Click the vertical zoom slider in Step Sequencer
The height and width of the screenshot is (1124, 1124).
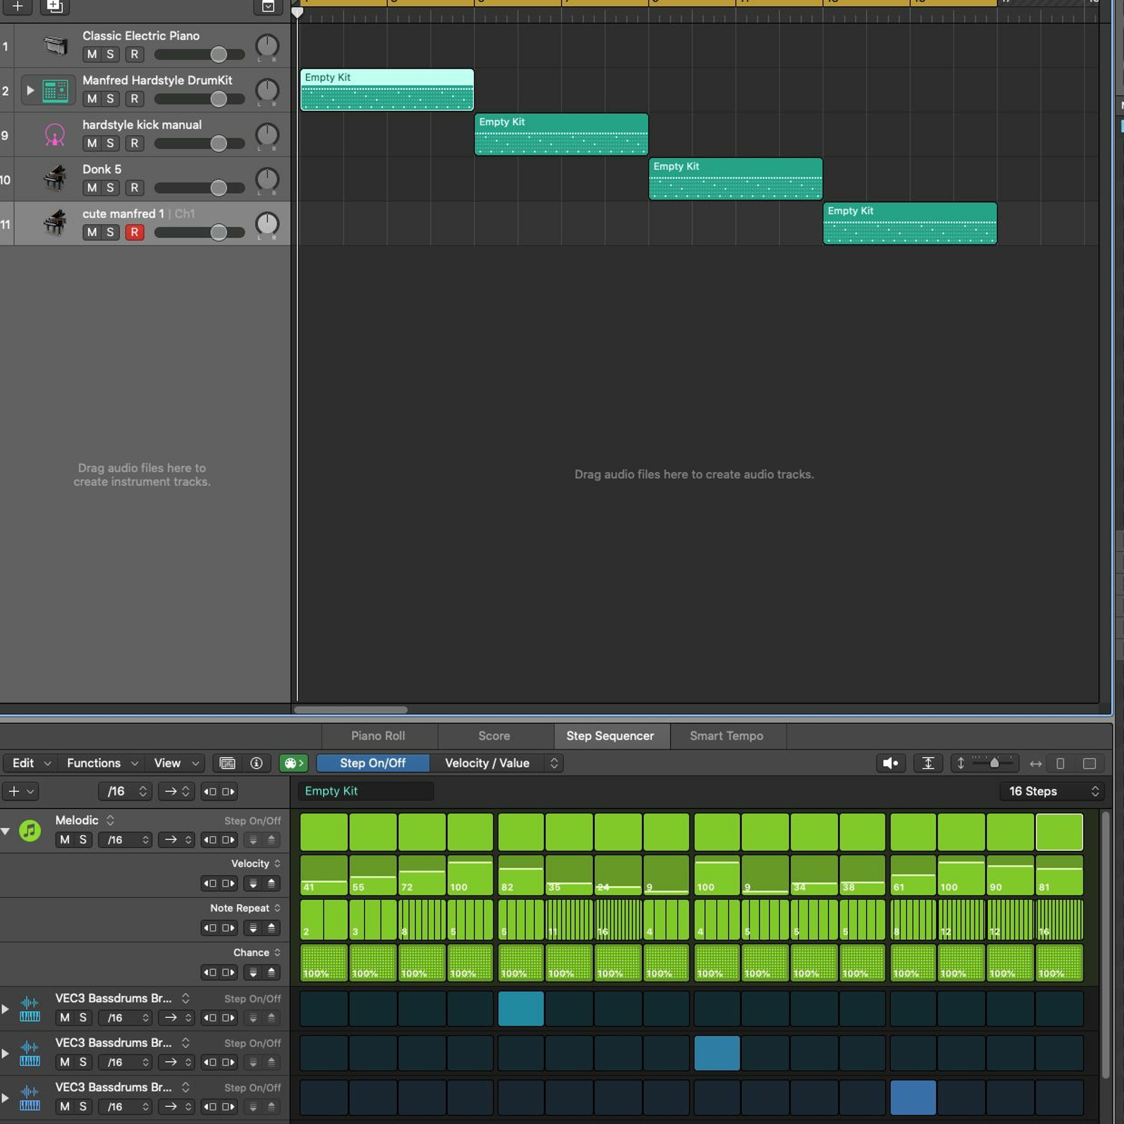coord(993,763)
